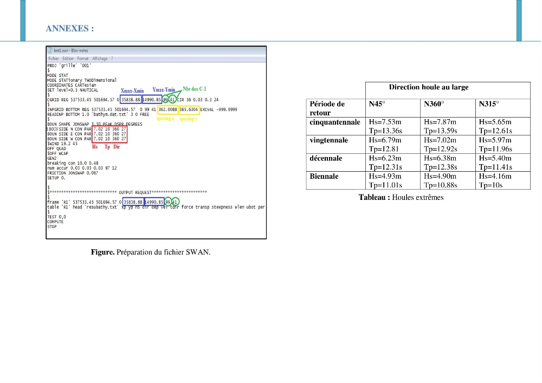Screen dimensions: 542x383
Task: Select the cell with Hs=7.53m Tp=13.36s
Action: (x=393, y=126)
